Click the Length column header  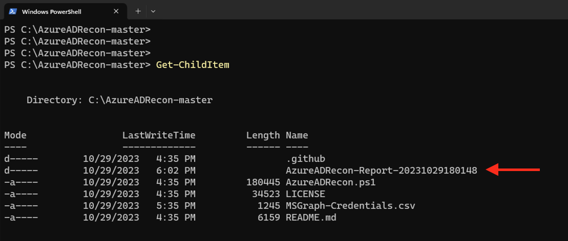(263, 135)
